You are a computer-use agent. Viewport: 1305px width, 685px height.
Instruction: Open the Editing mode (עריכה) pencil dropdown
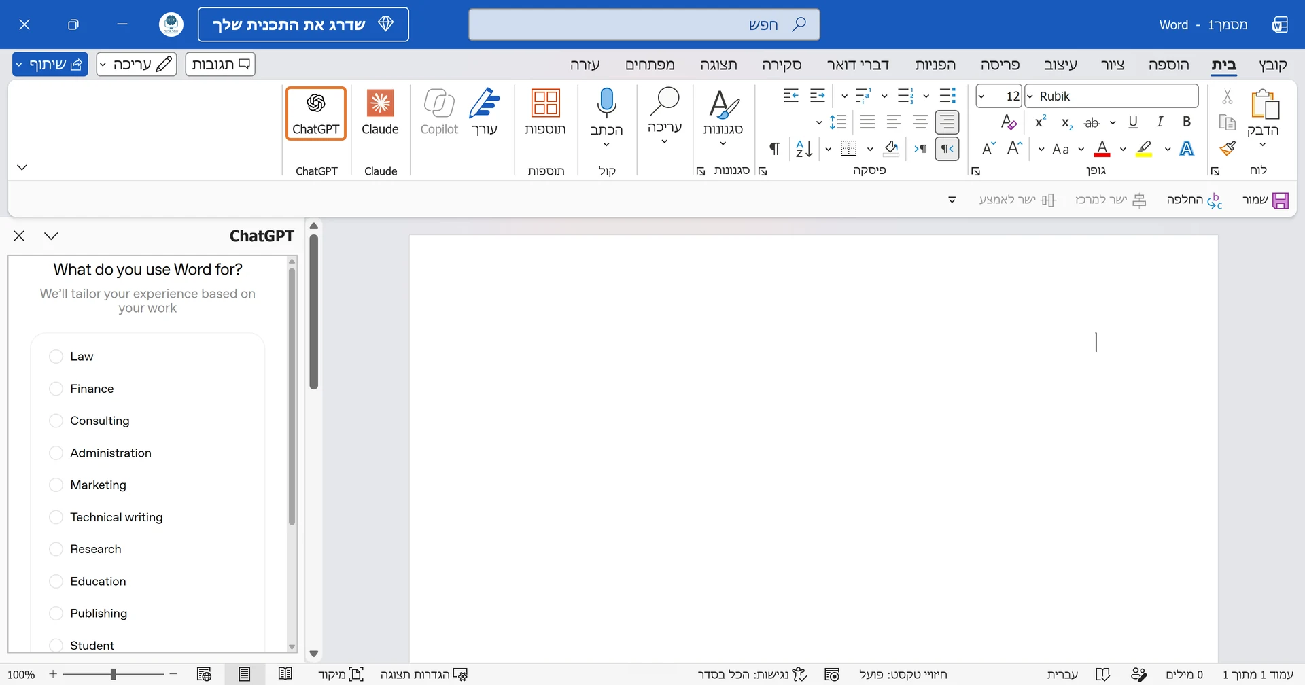[137, 64]
